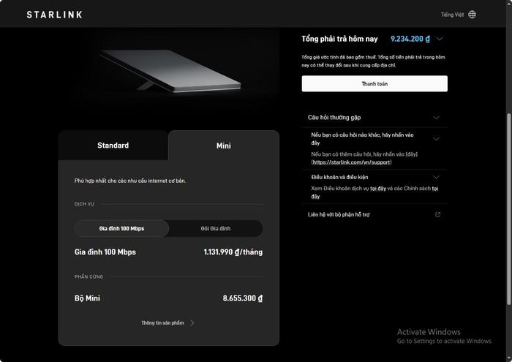Select the Mini tab
Image resolution: width=512 pixels, height=362 pixels.
pyautogui.click(x=224, y=146)
